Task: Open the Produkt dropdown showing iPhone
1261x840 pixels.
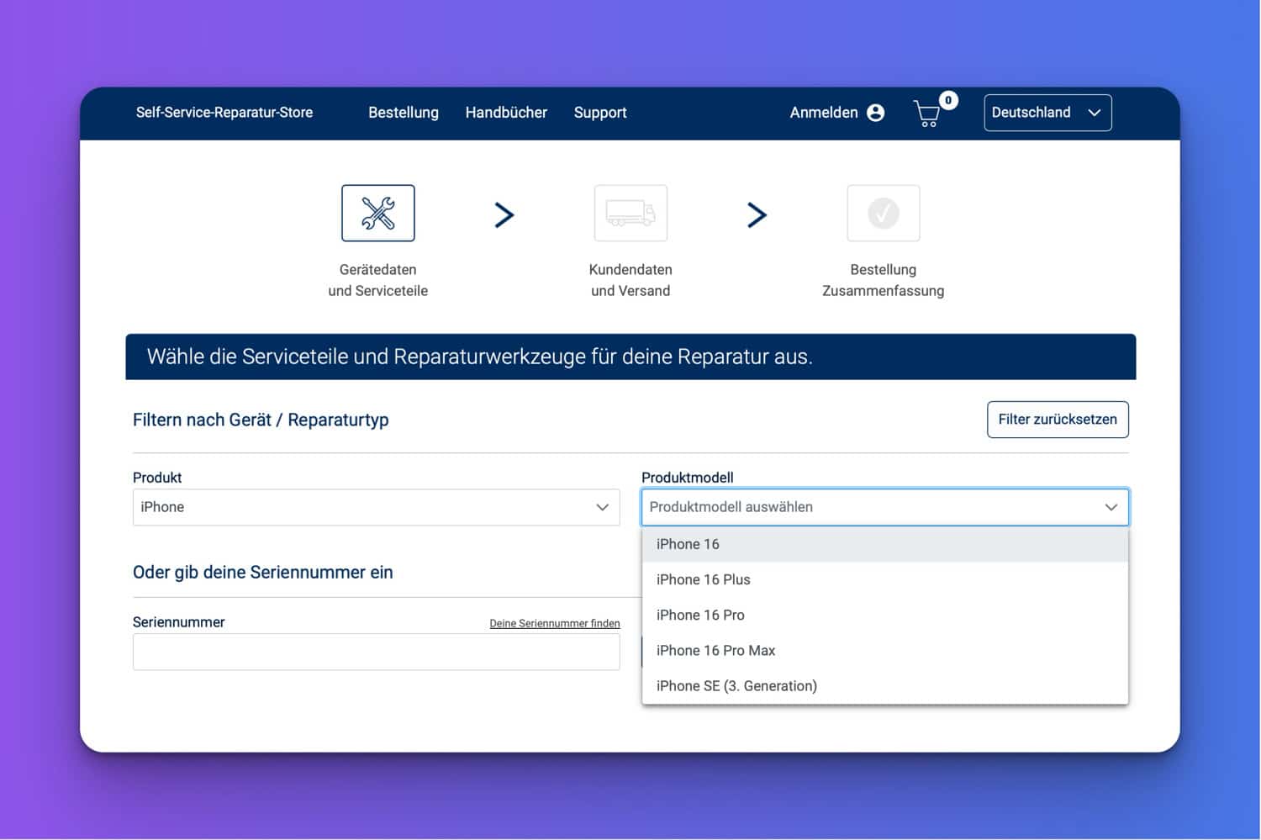Action: click(x=376, y=507)
